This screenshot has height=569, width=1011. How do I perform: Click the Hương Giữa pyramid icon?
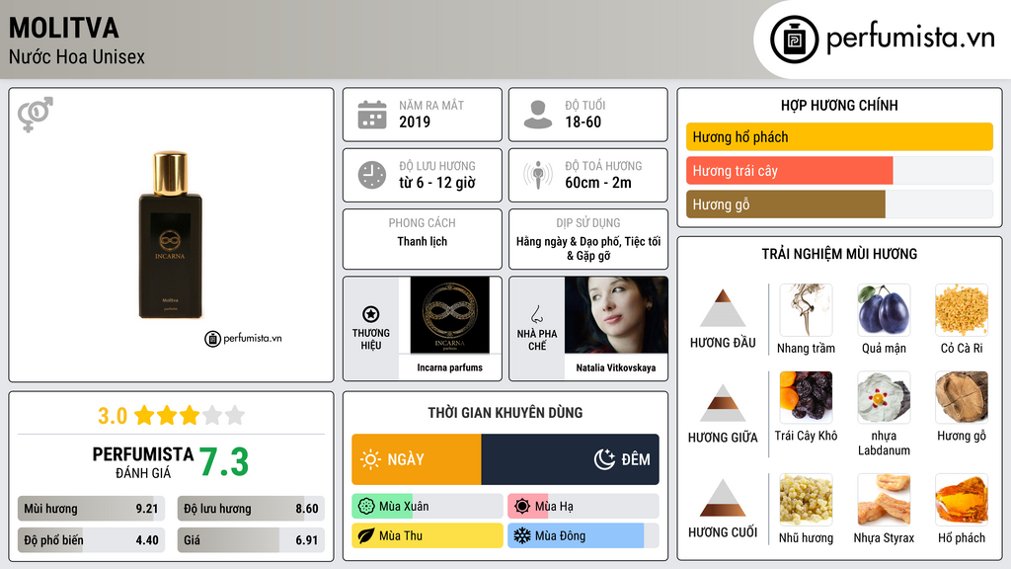point(723,403)
